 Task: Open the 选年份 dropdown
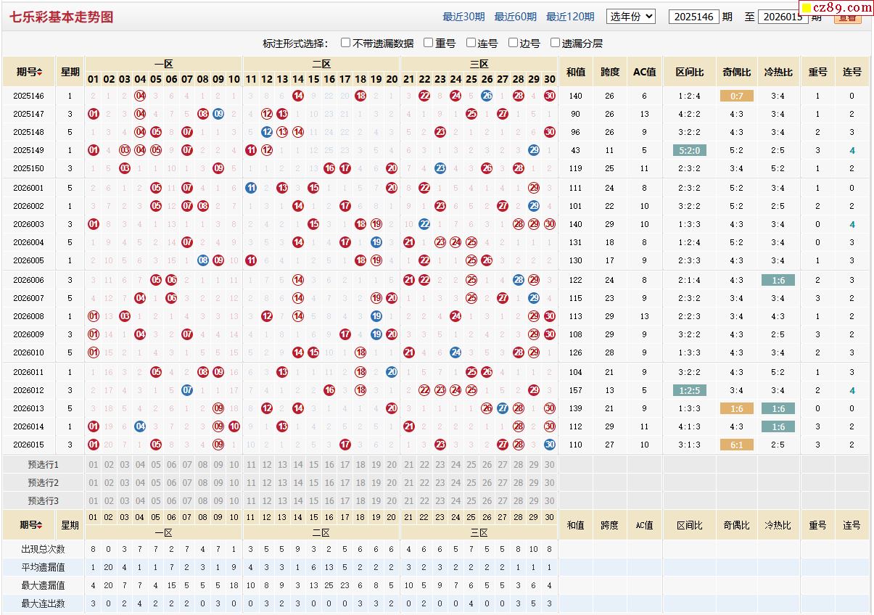[x=630, y=17]
